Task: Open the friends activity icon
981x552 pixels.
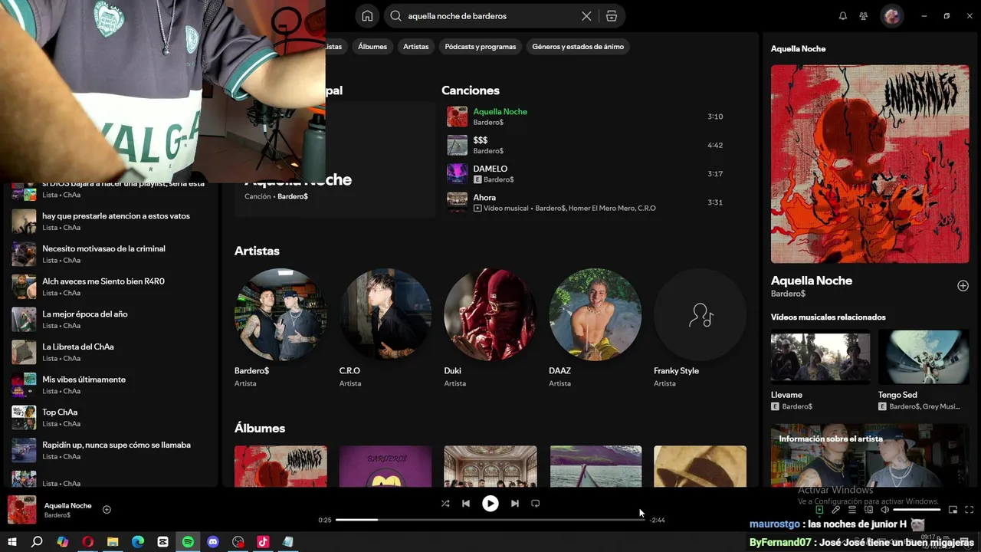Action: click(x=864, y=16)
